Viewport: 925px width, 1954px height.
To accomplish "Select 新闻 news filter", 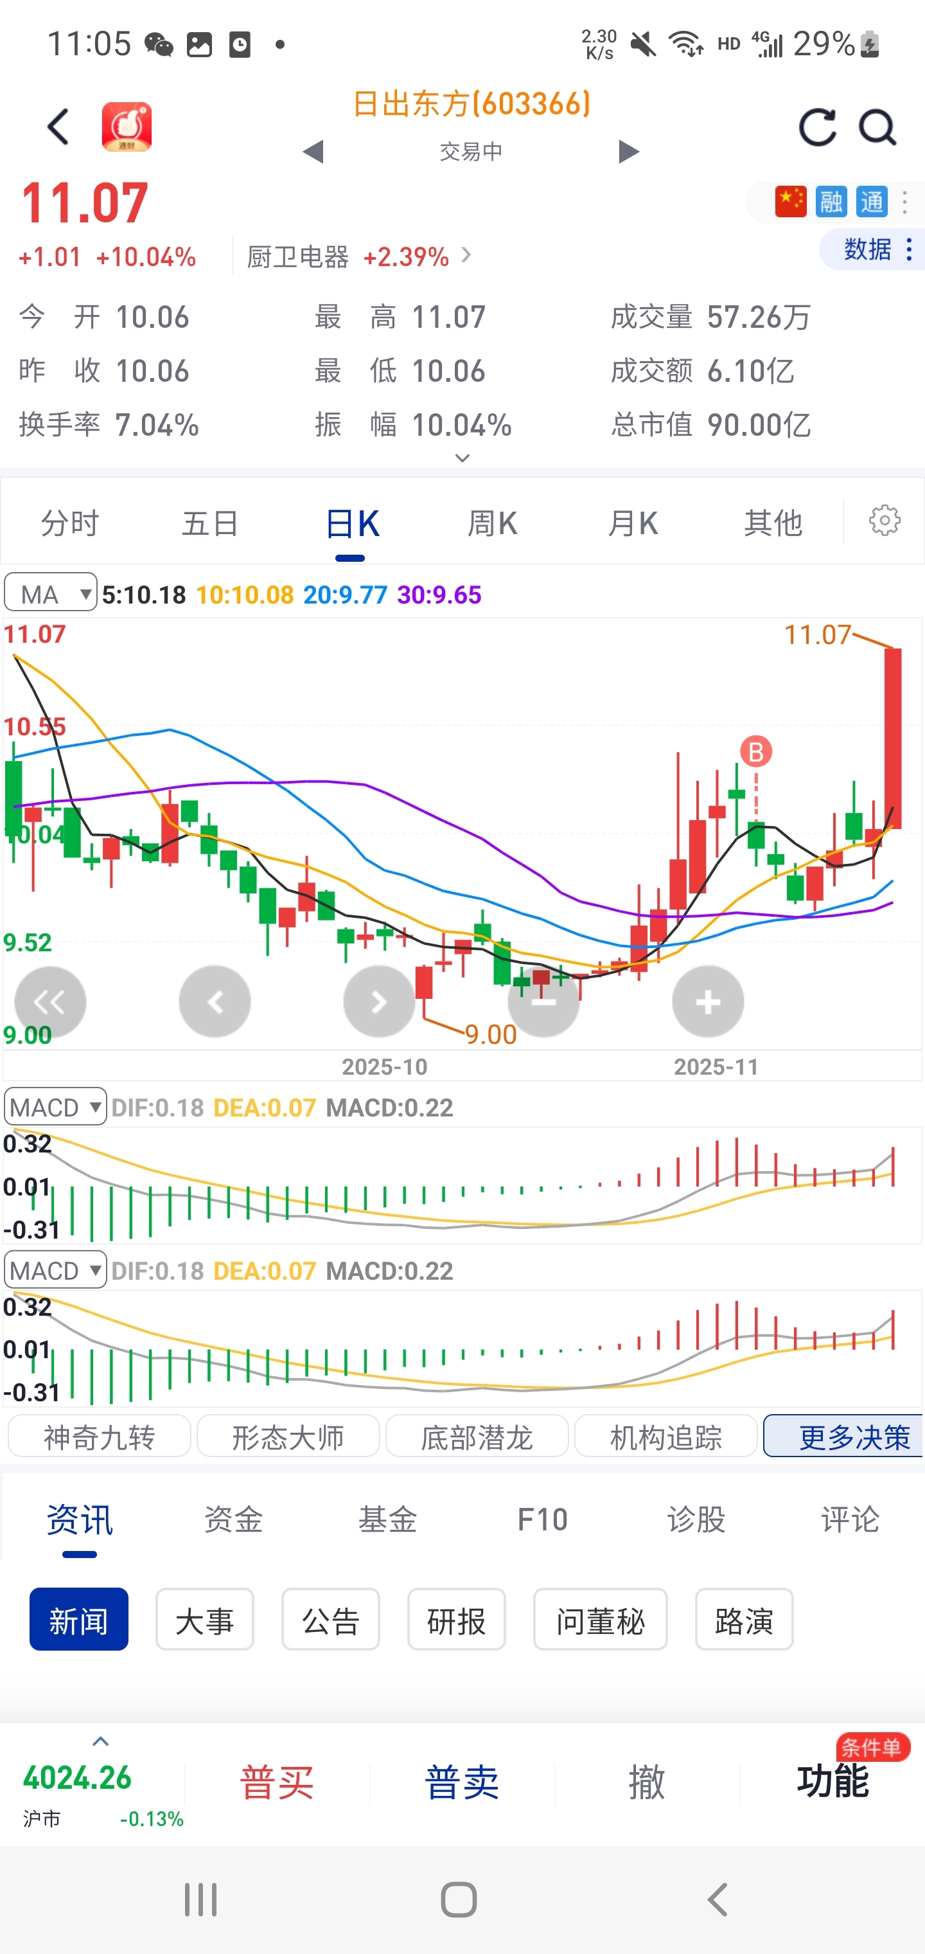I will 79,1620.
